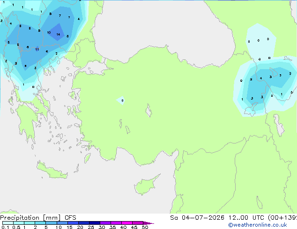
Task: Click the 1–2 mm legend color swatch
Action: point(30,223)
